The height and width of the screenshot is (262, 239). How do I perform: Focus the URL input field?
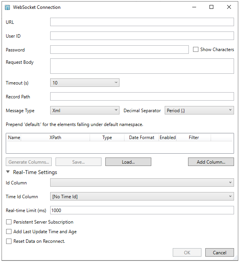click(142, 22)
